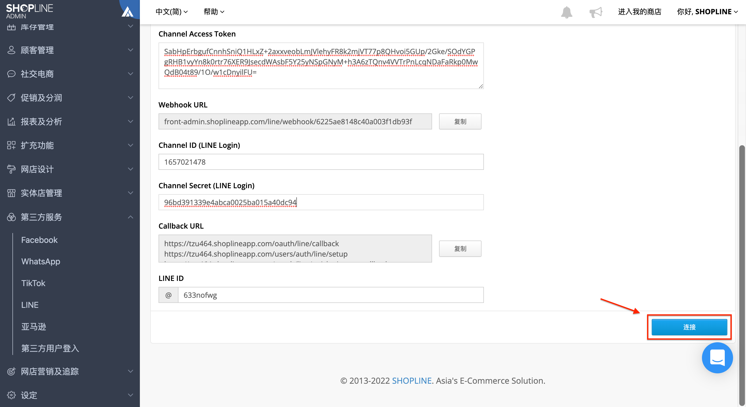Open the 你好, SHOPLINE account dropdown

[x=707, y=12]
